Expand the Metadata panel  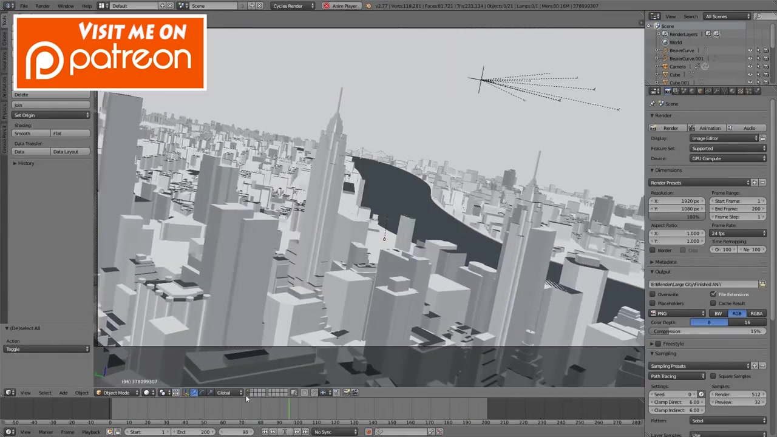point(666,262)
